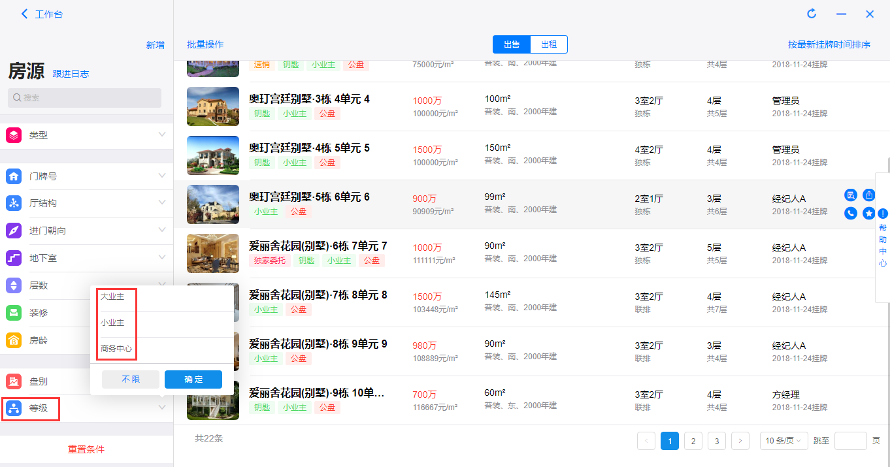Collapse the 等级 filter chevron
The width and height of the screenshot is (890, 467).
pos(162,408)
